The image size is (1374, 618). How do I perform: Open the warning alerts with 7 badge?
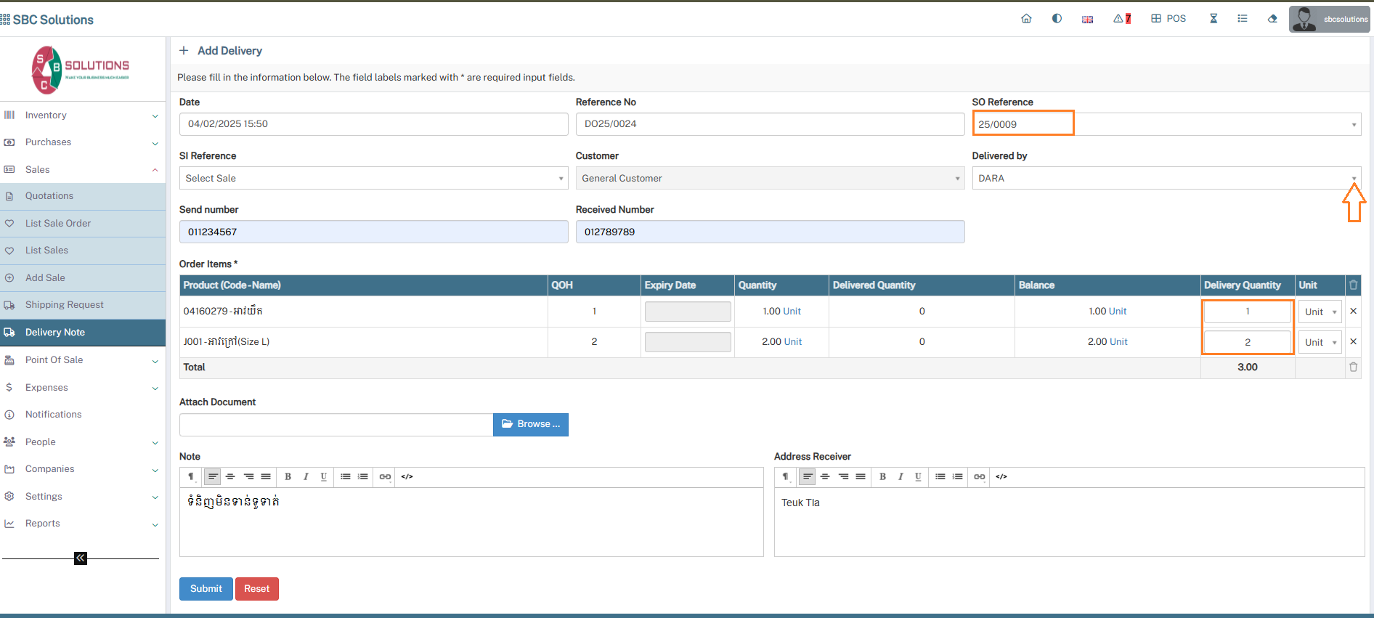point(1122,19)
